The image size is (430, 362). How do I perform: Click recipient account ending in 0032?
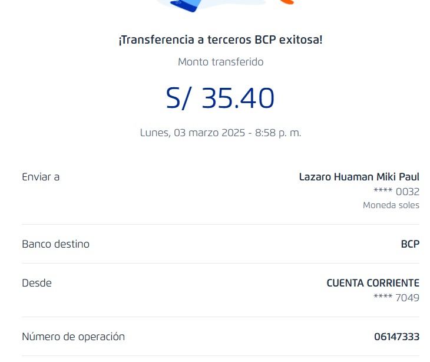(x=396, y=192)
